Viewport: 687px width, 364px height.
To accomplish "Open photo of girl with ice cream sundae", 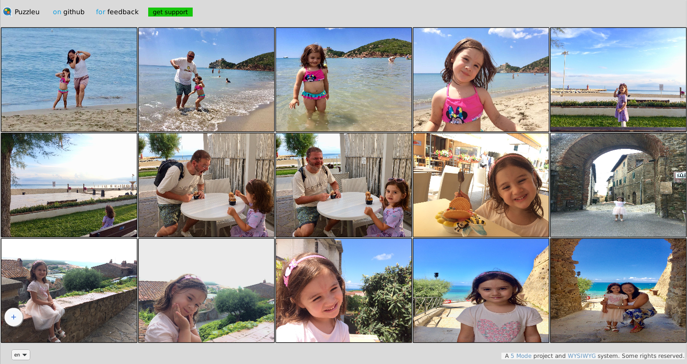I will click(x=481, y=185).
